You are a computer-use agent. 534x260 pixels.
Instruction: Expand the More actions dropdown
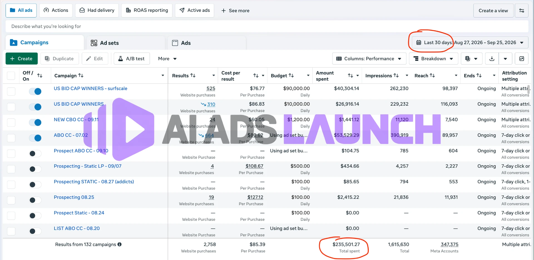[x=167, y=59]
